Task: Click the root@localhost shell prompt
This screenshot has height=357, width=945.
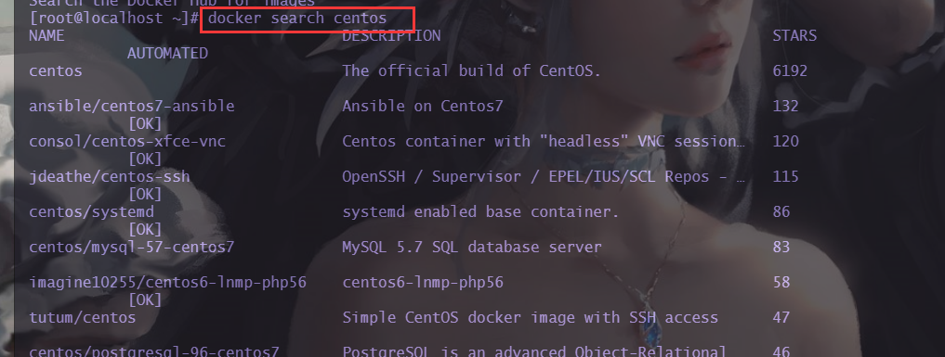Action: coord(114,19)
